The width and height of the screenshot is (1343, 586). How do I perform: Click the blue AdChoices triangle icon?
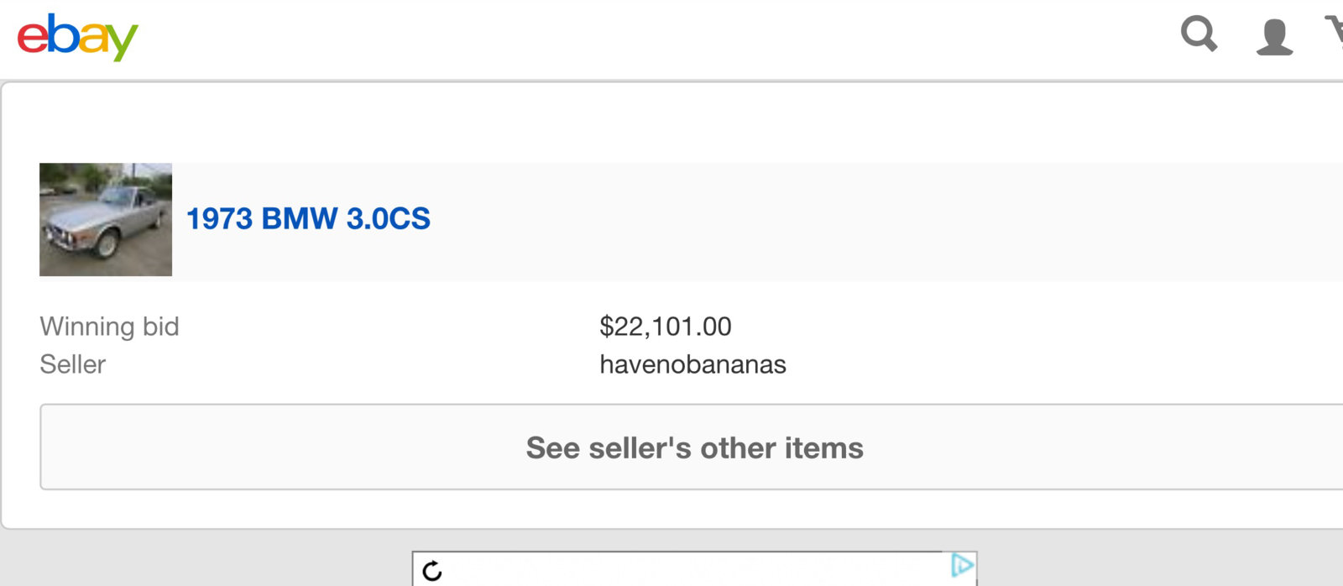point(962,565)
